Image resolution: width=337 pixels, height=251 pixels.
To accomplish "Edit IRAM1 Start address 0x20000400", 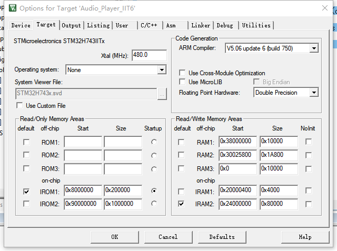I will [237, 190].
